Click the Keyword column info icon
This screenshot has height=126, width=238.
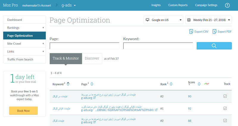pos(65,83)
